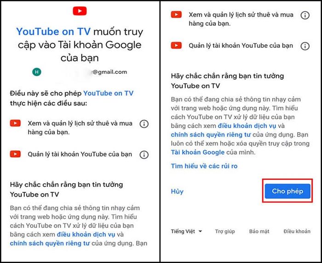Click YouTube icon beside rental history permission, left panel
Screen dimensions: 322x263
15,123
